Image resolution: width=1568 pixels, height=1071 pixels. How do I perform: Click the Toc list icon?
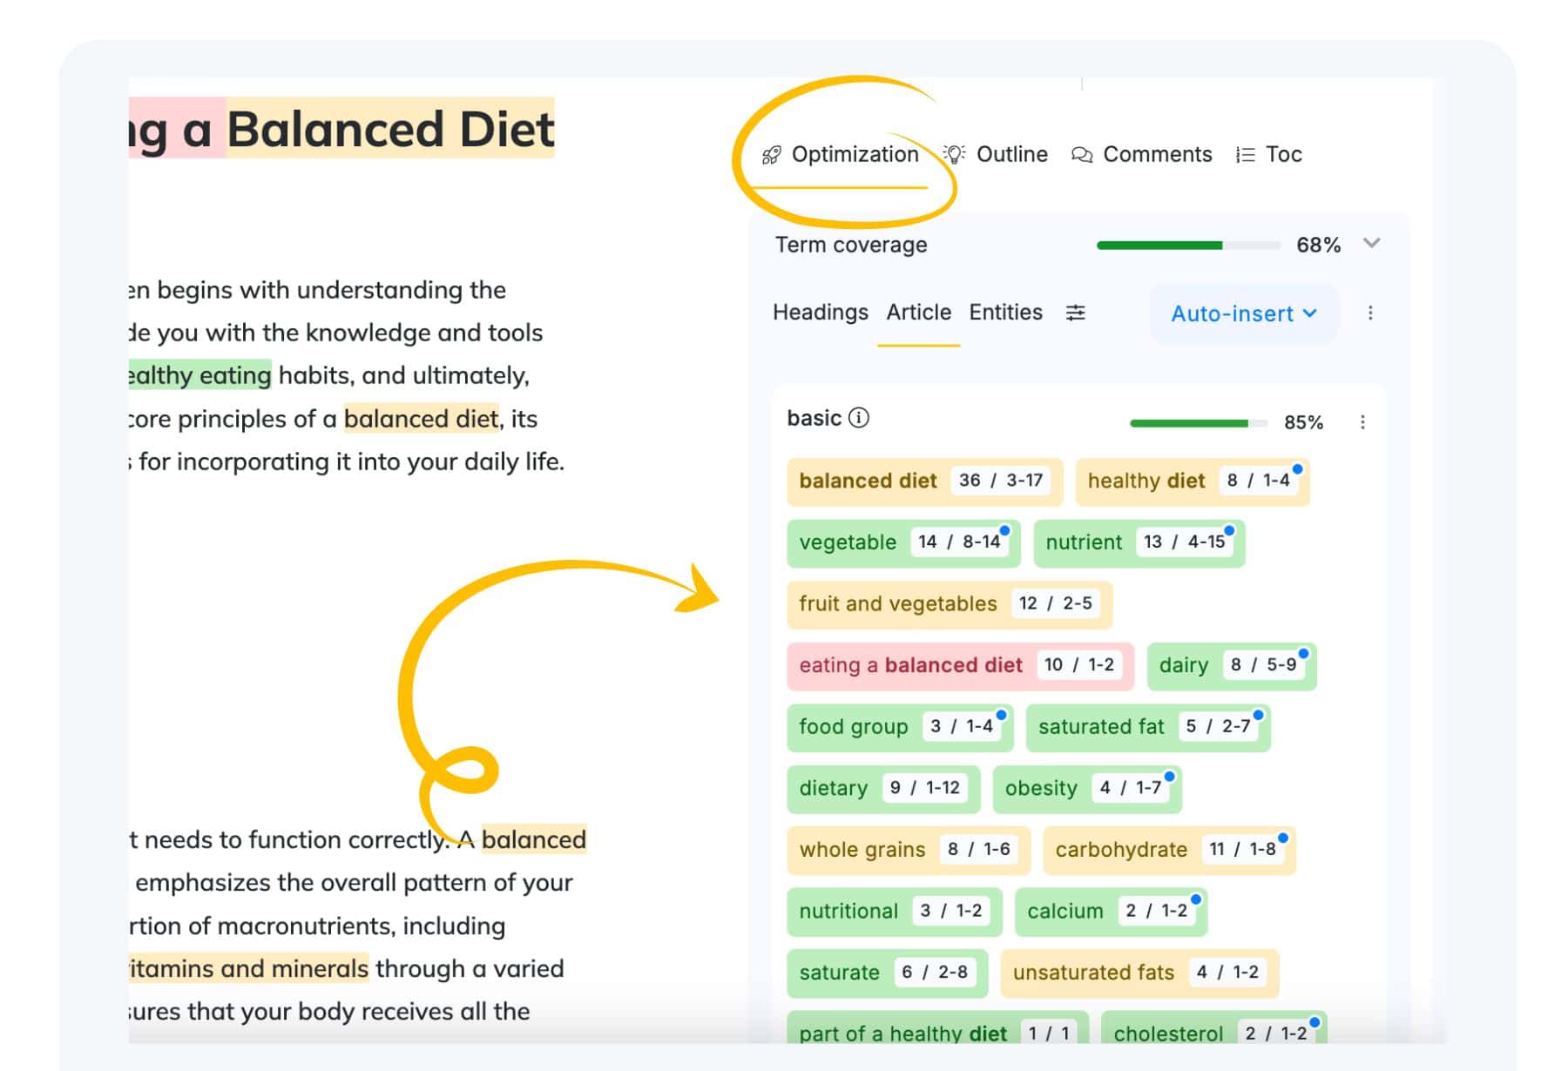pyautogui.click(x=1245, y=155)
